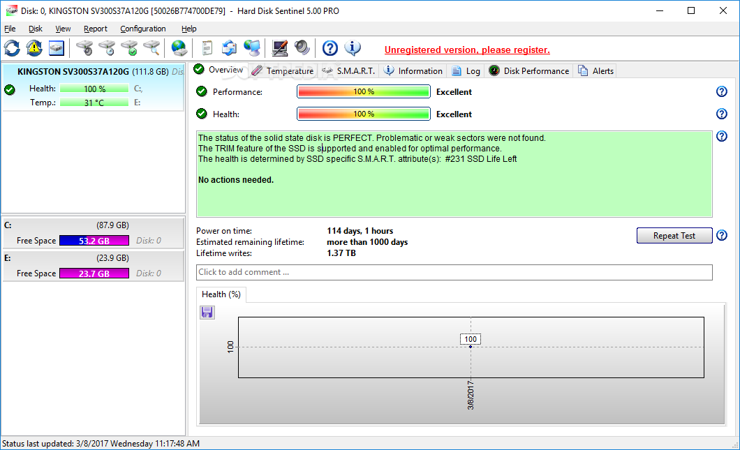Open the Configuration menu

coord(143,29)
